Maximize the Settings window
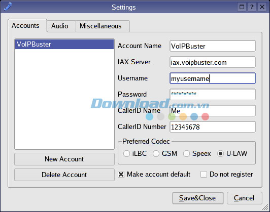Image resolution: width=270 pixels, height=212 pixels. point(242,7)
